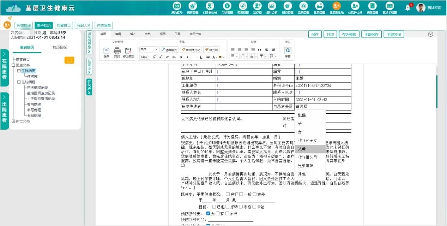Image resolution: width=447 pixels, height=226 pixels.
Task: Insert blockquote using quotation mark icon
Action: pyautogui.click(x=259, y=50)
